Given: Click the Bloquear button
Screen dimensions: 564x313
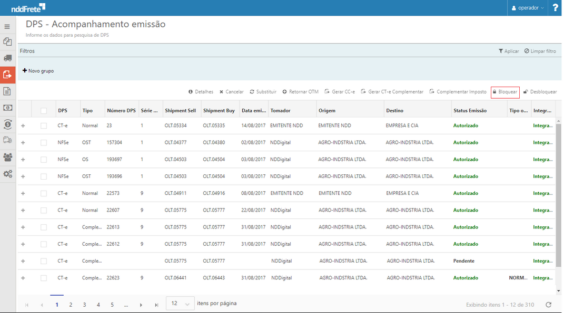Looking at the screenshot, I should click(504, 92).
